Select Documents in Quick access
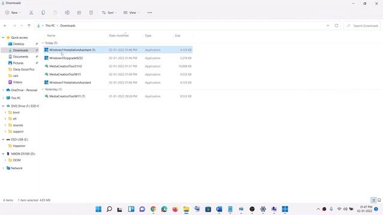Image resolution: width=383 pixels, height=215 pixels. [x=20, y=57]
